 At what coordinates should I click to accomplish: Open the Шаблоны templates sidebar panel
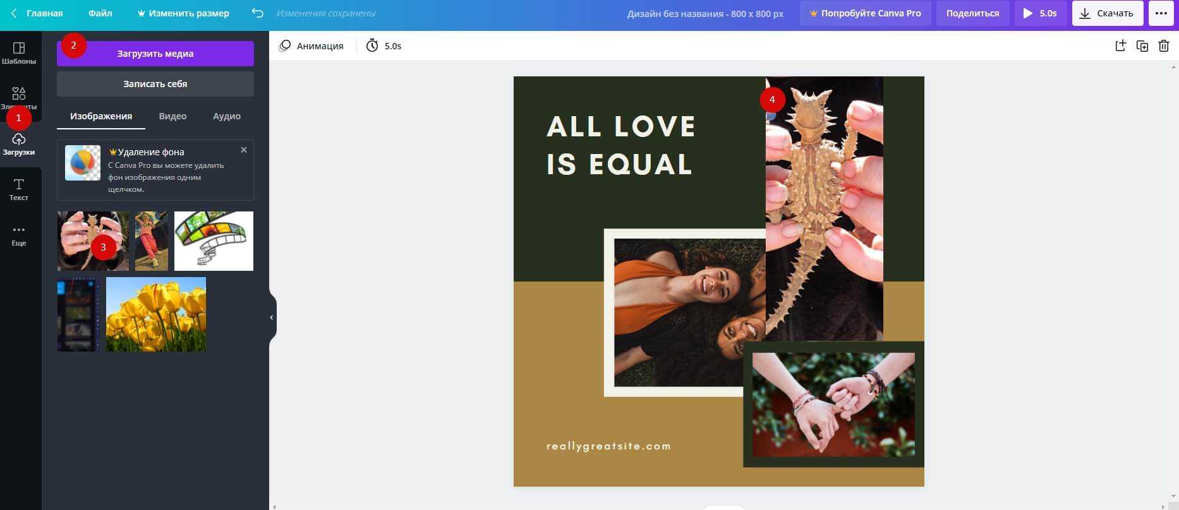click(19, 53)
